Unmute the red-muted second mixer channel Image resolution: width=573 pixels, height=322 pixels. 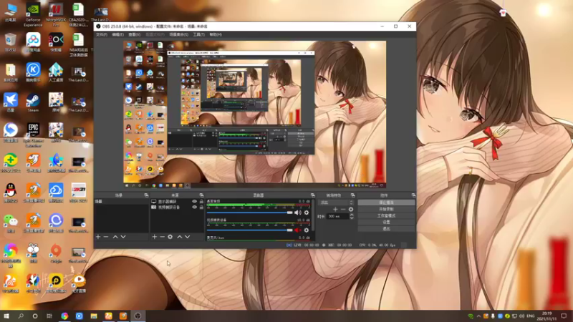298,230
